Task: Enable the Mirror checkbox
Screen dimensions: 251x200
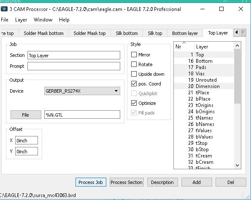Action: [x=134, y=55]
